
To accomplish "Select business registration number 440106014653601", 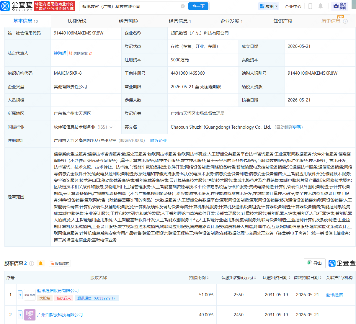I will 189,73.
